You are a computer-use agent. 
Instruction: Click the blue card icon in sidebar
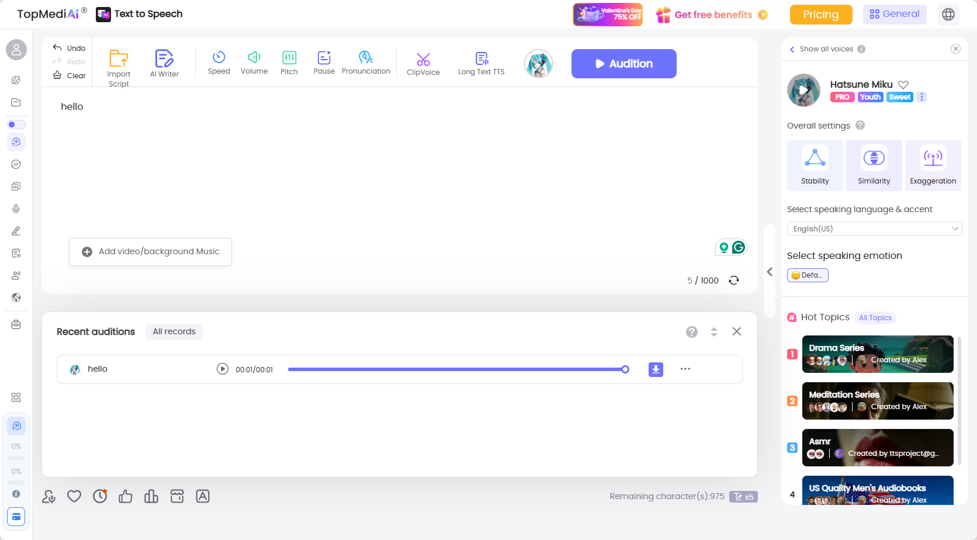(x=16, y=517)
